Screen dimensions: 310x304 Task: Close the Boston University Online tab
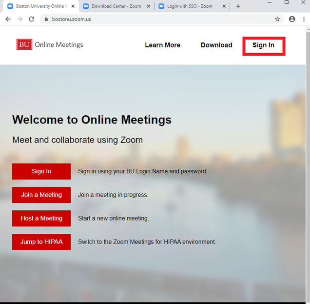click(x=73, y=6)
